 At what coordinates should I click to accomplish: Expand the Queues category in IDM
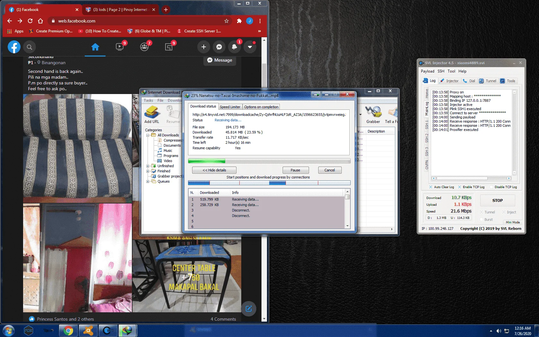coord(148,181)
